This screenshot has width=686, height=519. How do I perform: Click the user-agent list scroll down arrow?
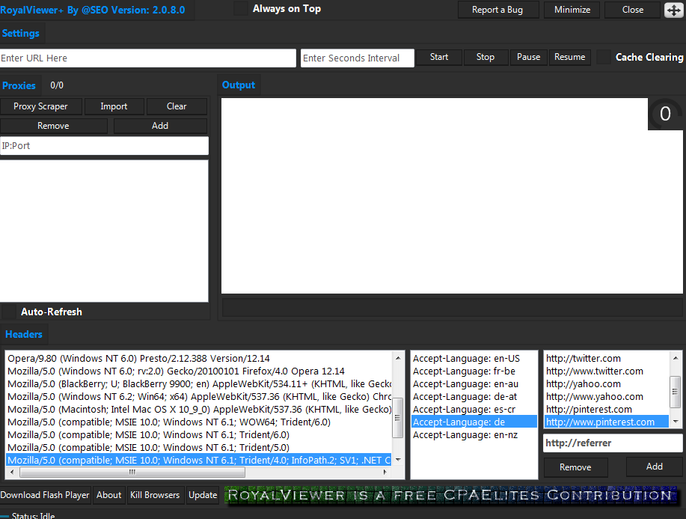tap(398, 460)
